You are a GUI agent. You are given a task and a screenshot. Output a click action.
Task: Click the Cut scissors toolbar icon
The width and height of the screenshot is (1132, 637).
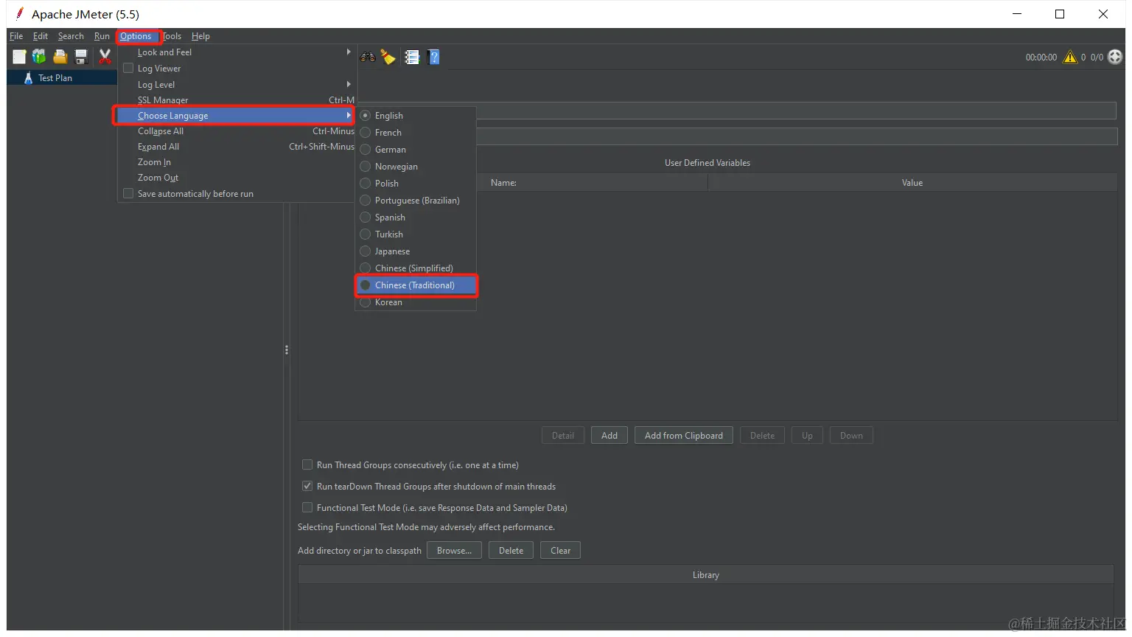pyautogui.click(x=105, y=57)
